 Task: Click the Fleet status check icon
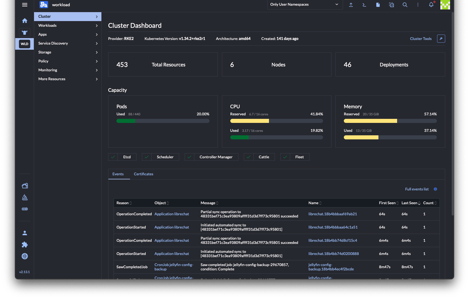point(285,157)
